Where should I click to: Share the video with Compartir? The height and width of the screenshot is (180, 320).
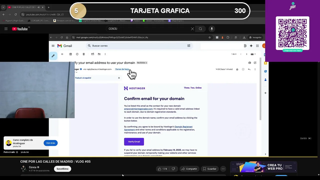[x=189, y=169]
